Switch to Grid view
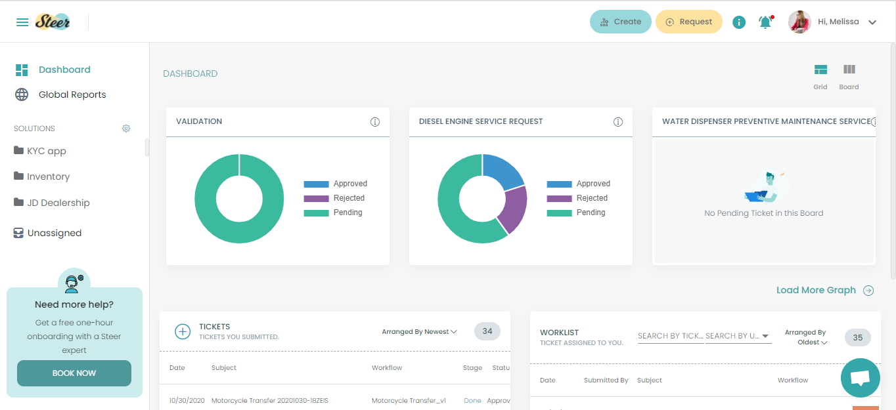The width and height of the screenshot is (896, 410). tap(820, 76)
